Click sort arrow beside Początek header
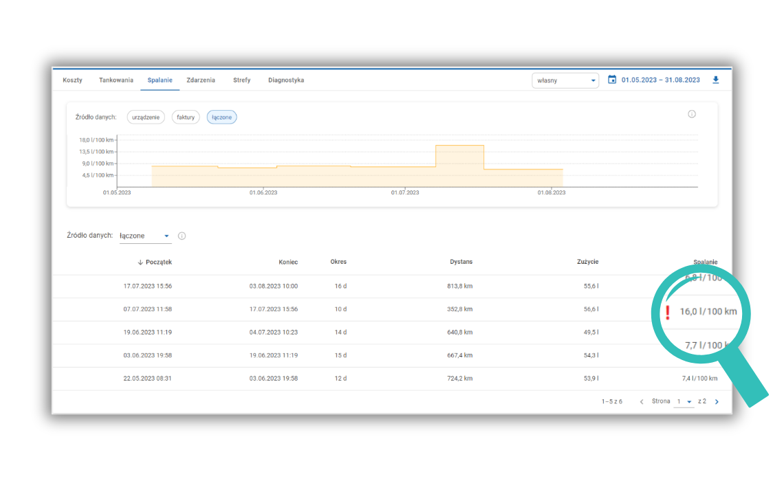 [140, 262]
